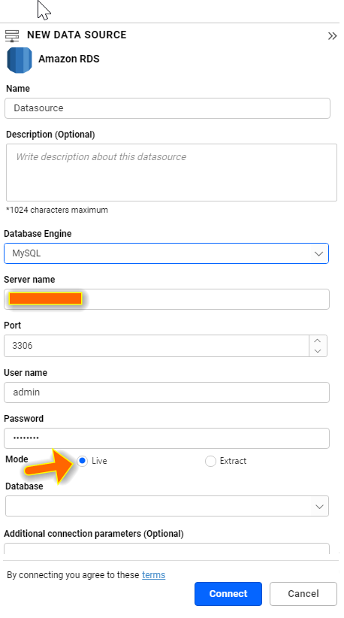Click the Password input field
The image size is (344, 618).
click(167, 438)
